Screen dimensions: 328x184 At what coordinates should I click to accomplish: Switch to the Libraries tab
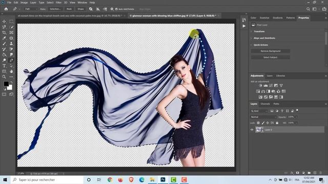point(280,76)
